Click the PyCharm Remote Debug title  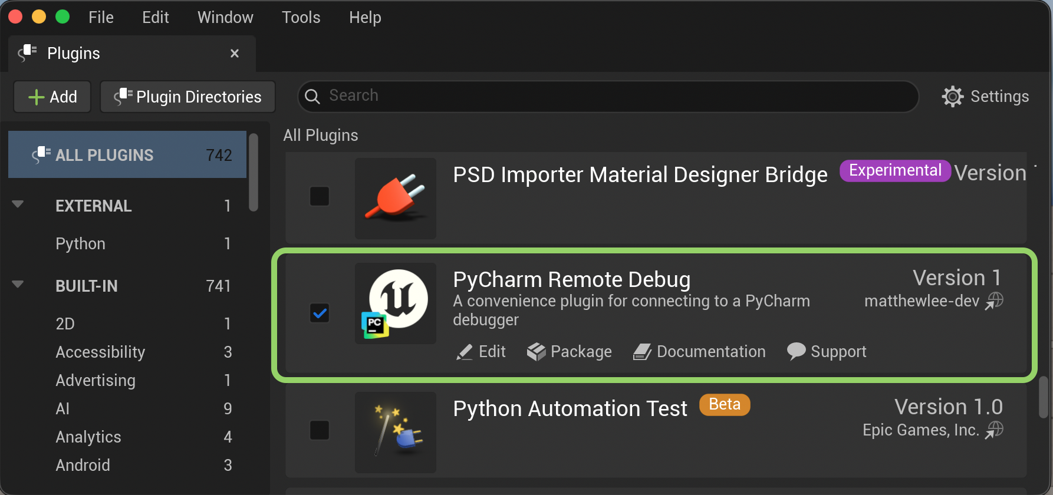point(571,279)
